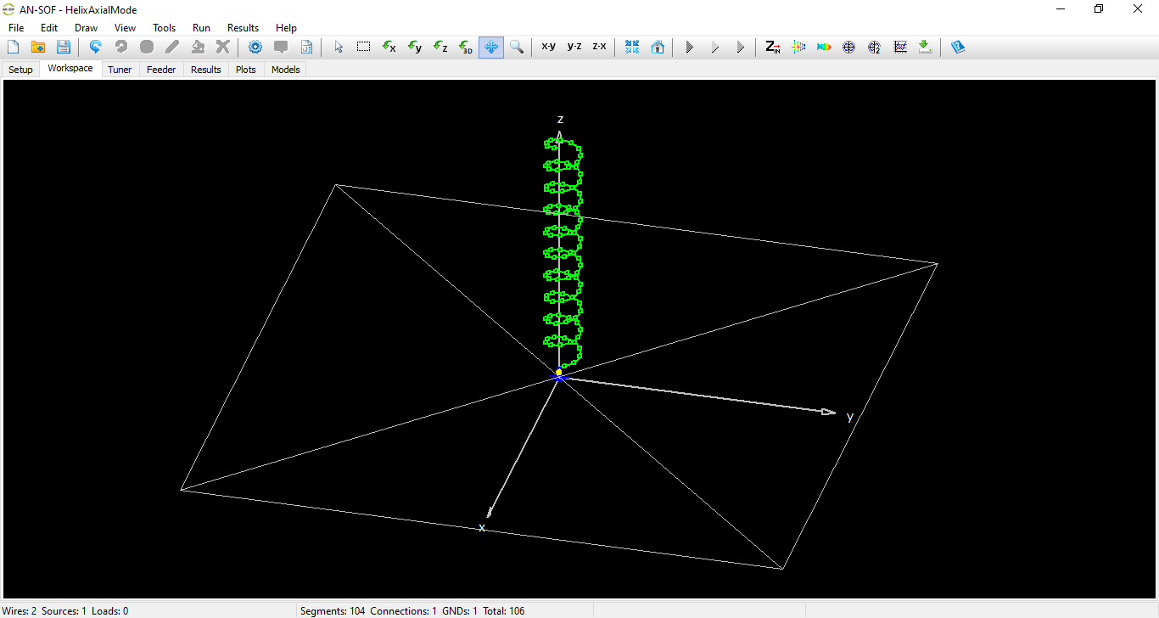1159x618 pixels.
Task: Click the x axis label in workspace
Action: tap(482, 528)
